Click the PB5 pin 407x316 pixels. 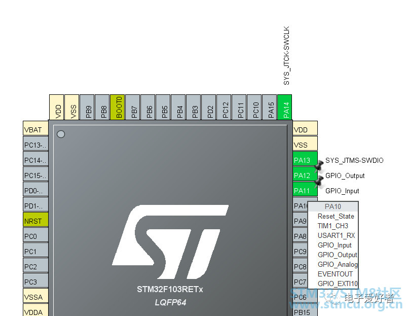click(x=163, y=107)
